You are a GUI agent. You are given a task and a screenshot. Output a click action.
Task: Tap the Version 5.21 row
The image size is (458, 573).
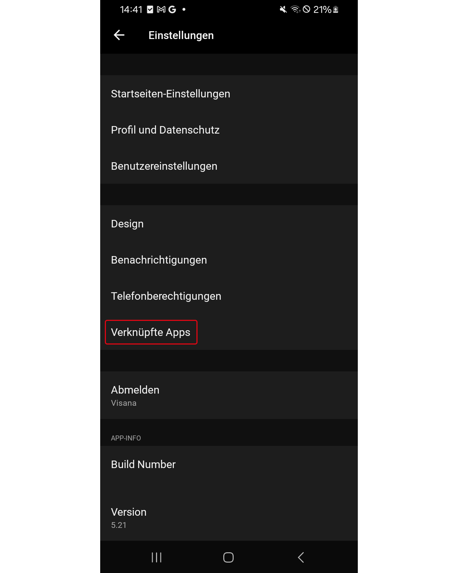[229, 517]
